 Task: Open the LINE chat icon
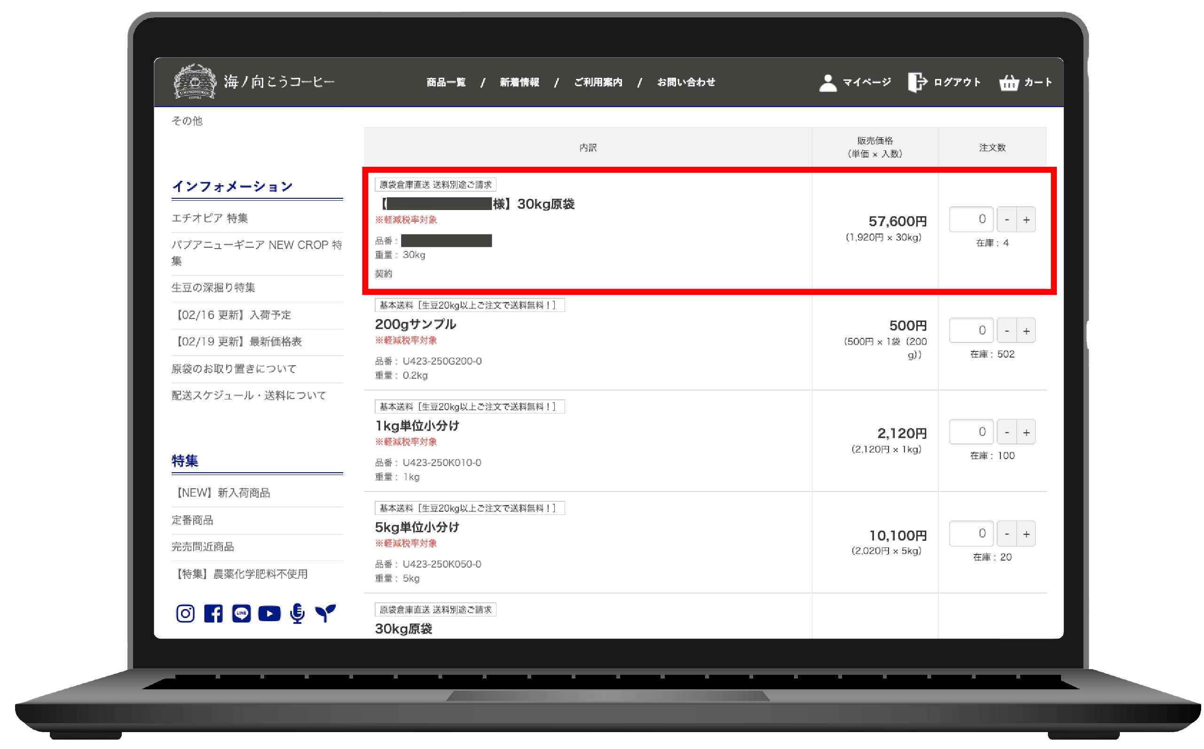(x=241, y=613)
